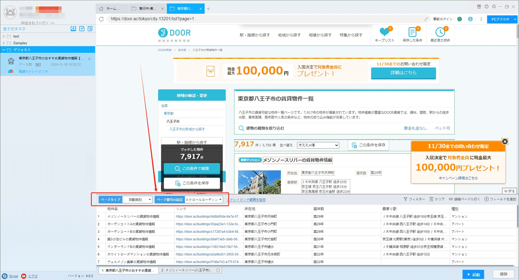Close the 100,000円プレゼント popup with X
Viewport: 519px width, 280px height.
click(x=505, y=142)
